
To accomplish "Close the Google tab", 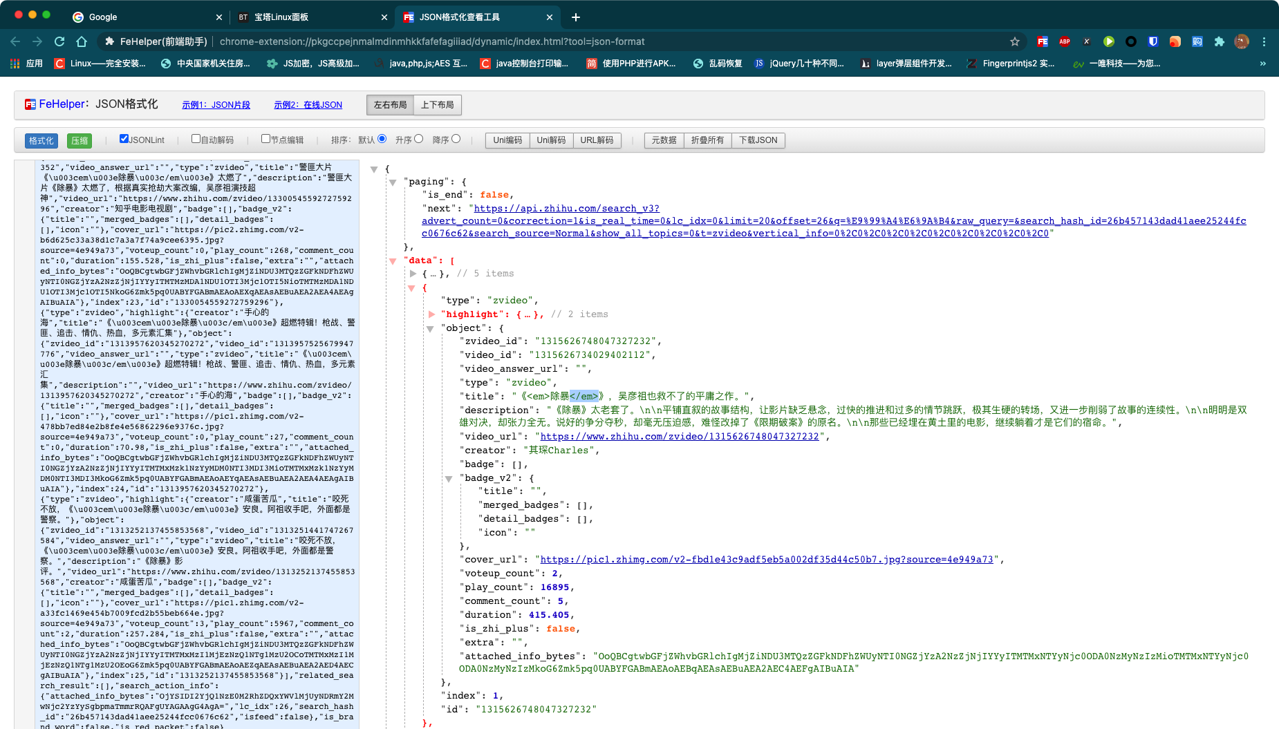I will click(x=219, y=17).
